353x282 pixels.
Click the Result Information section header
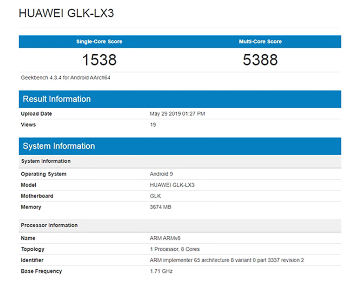click(x=57, y=99)
